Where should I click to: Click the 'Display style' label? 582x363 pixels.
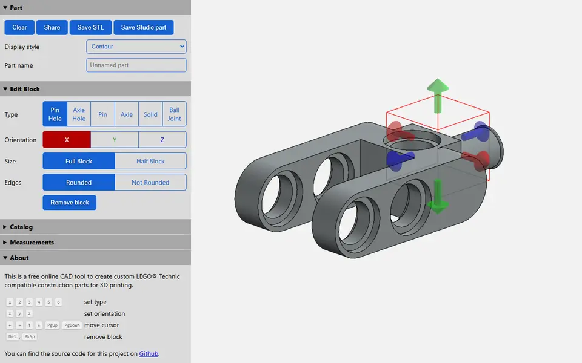click(22, 47)
